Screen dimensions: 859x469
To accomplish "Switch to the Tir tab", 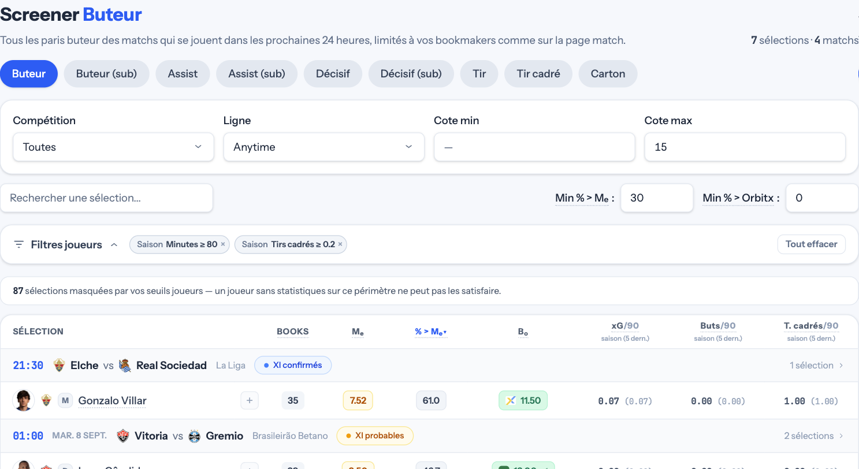I will pos(479,74).
